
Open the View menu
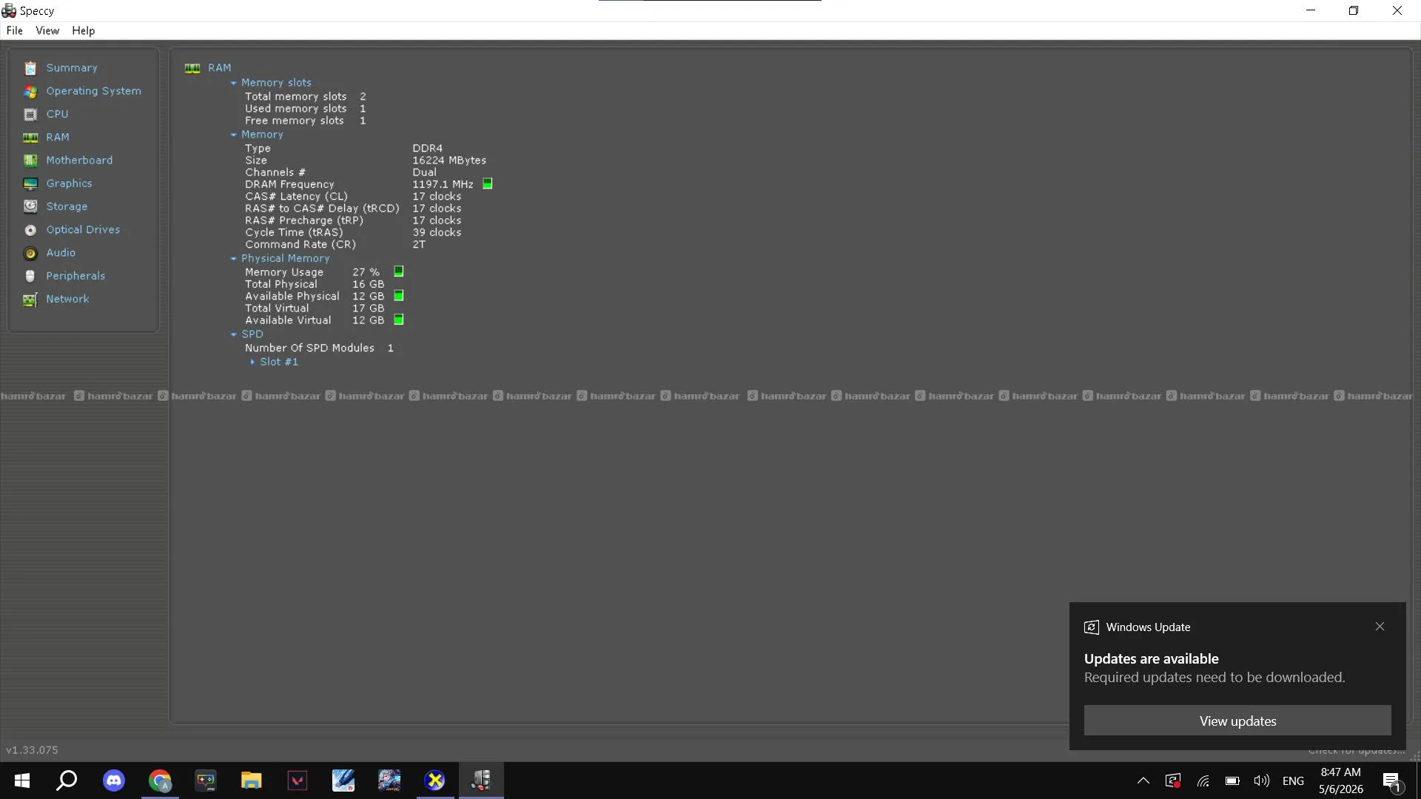click(47, 30)
